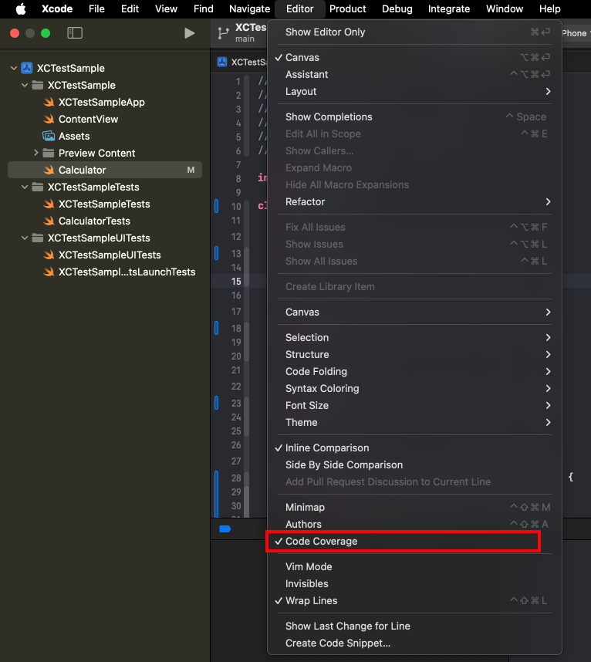Click the Assets catalog icon
The height and width of the screenshot is (662, 591).
(49, 136)
